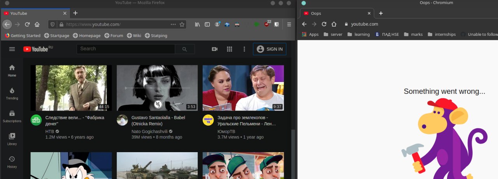Click the ЮморТВ channel avatar
This screenshot has width=498, height=179.
208,120
